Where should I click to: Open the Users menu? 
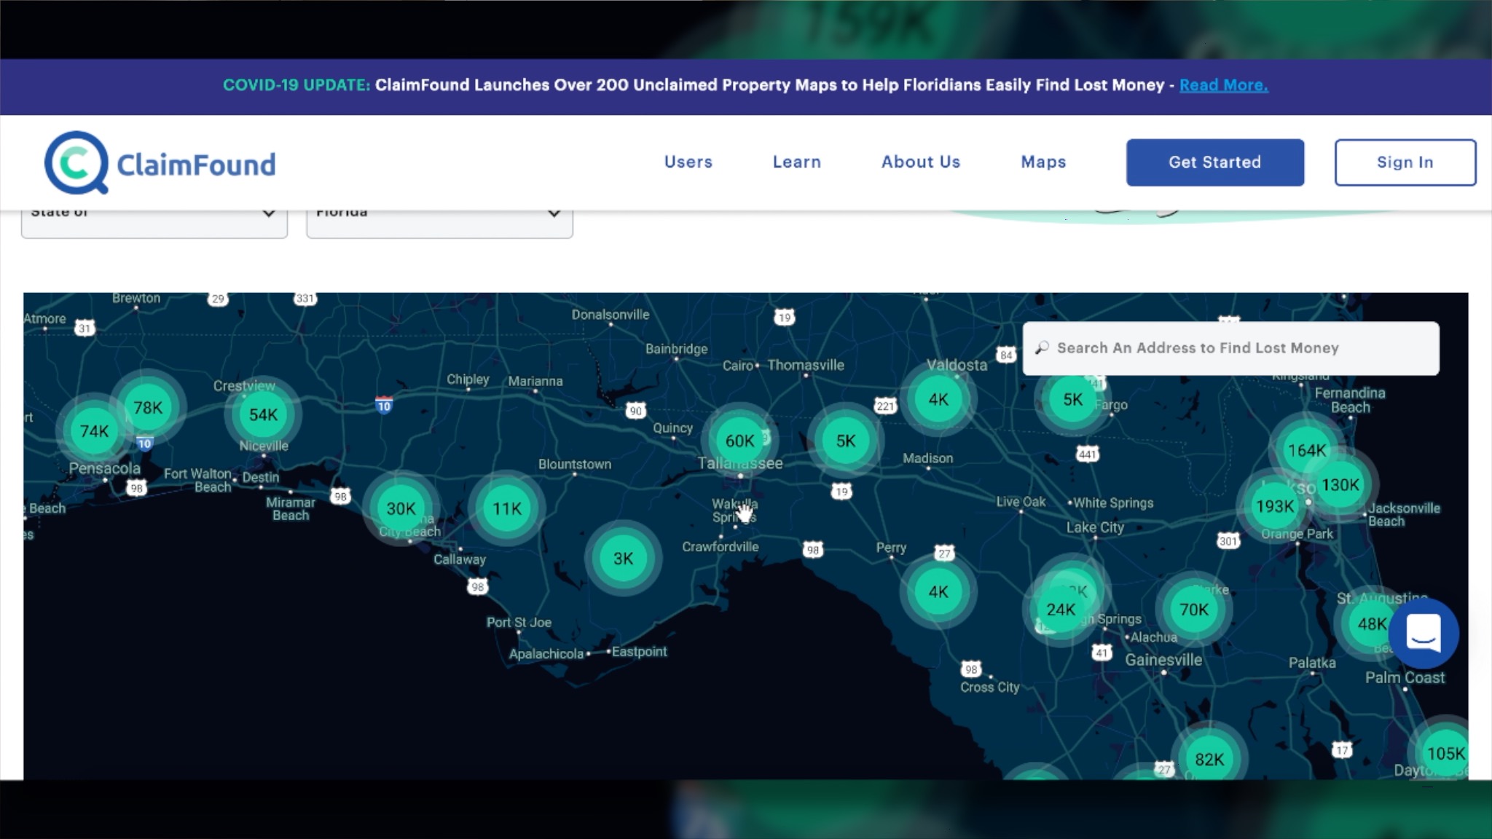point(688,162)
